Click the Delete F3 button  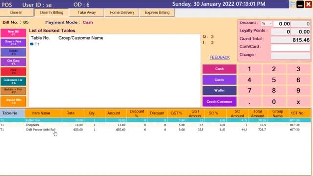[x=13, y=52]
